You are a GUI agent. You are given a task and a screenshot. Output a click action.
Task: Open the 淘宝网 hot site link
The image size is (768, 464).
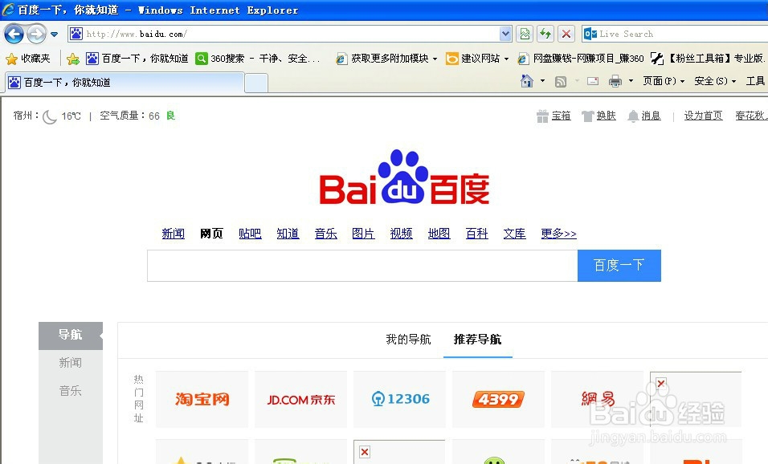[201, 399]
